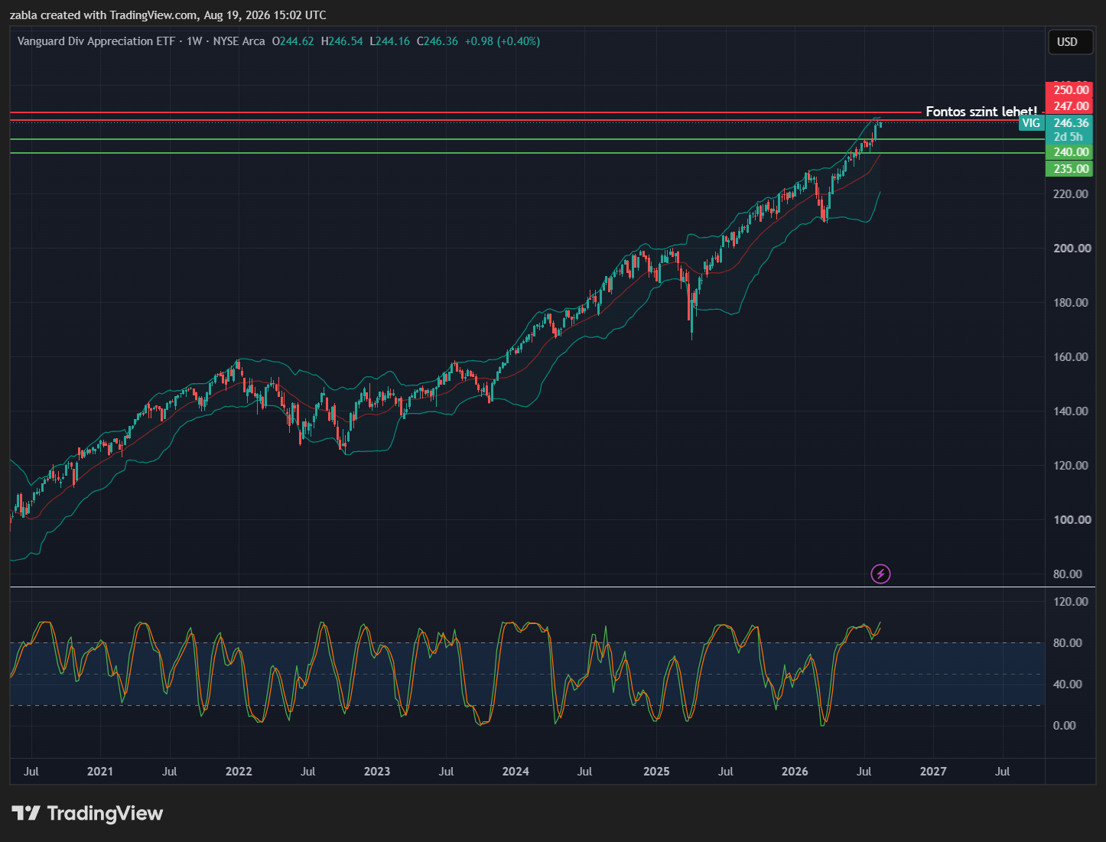Click the NYSE Arca exchange label

tap(239, 41)
